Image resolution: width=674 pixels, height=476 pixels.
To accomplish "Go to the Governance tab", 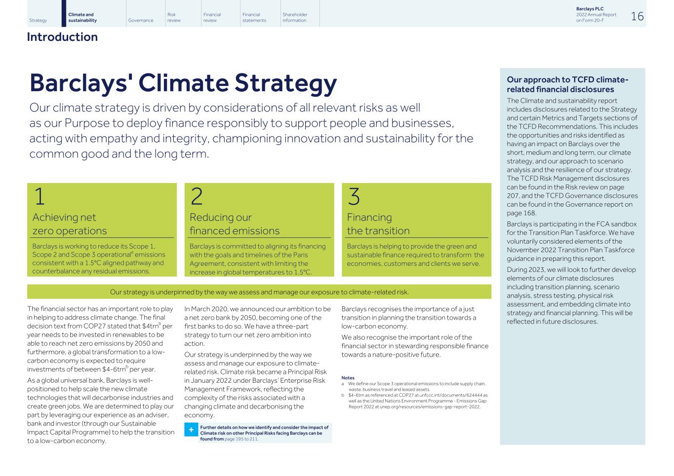I will [141, 20].
